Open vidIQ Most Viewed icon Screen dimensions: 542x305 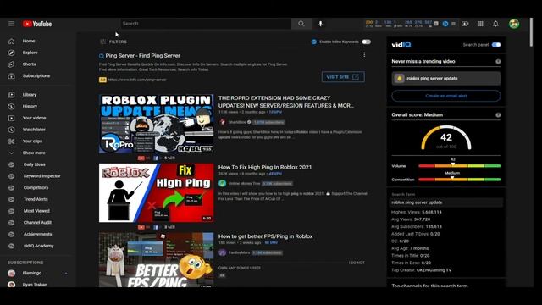(x=11, y=211)
